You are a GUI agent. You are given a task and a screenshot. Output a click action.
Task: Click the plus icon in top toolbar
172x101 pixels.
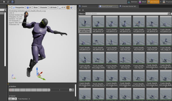pos(4,2)
